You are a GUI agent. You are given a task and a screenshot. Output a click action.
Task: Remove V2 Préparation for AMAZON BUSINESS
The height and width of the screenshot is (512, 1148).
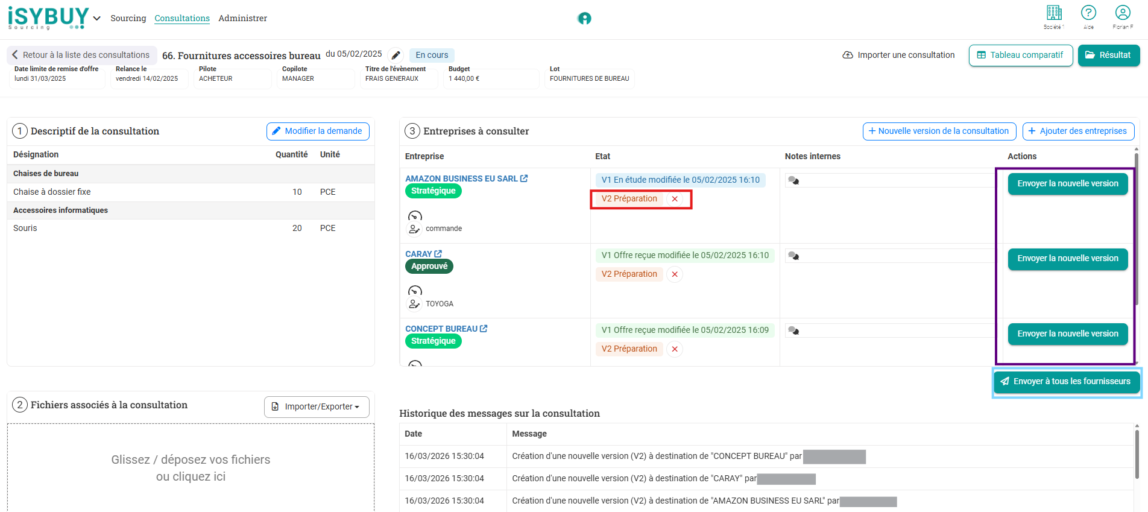[675, 199]
